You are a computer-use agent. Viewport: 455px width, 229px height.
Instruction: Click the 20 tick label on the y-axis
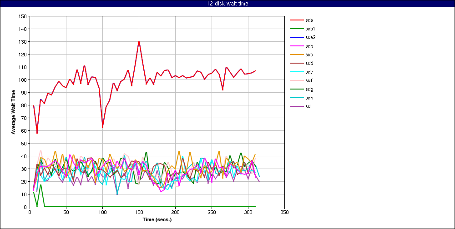pyautogui.click(x=24, y=182)
